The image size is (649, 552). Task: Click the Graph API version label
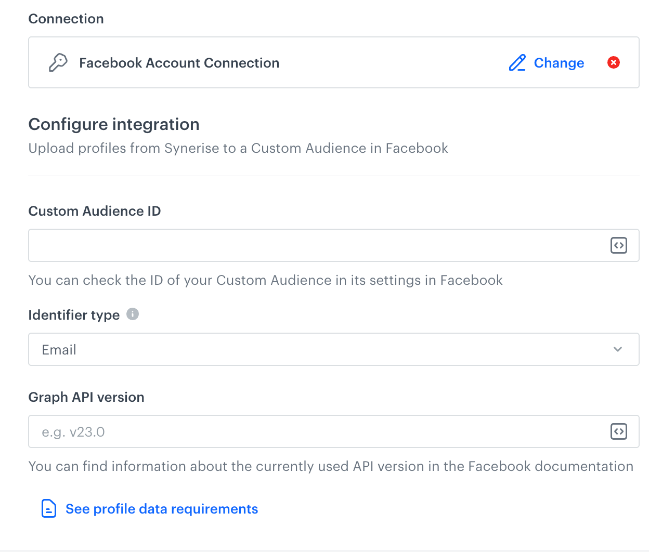click(x=86, y=397)
